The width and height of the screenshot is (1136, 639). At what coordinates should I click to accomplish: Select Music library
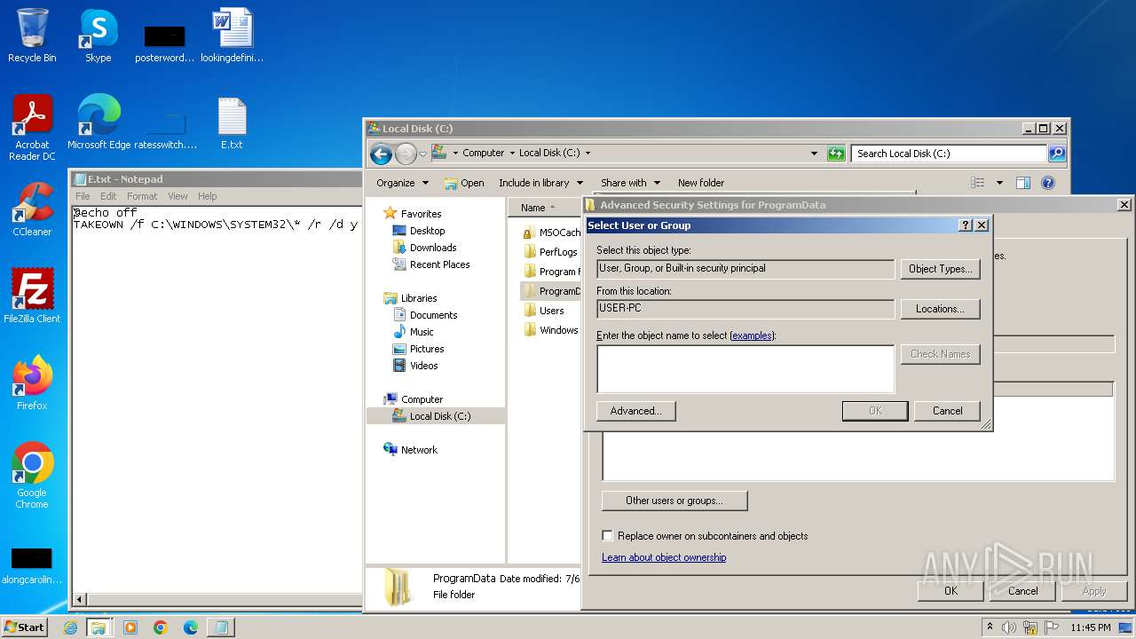422,332
